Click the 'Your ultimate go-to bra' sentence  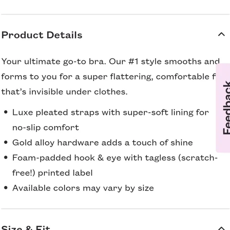pyautogui.click(x=54, y=61)
